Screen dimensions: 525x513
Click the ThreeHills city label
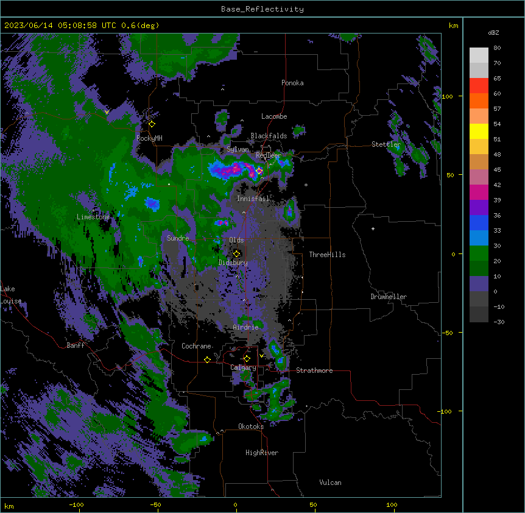[327, 255]
